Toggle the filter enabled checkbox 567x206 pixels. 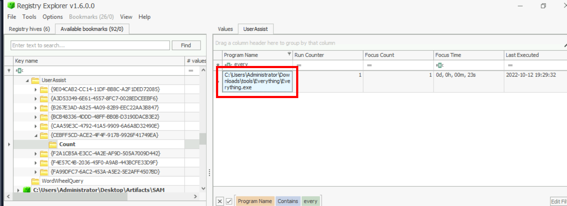[229, 201]
